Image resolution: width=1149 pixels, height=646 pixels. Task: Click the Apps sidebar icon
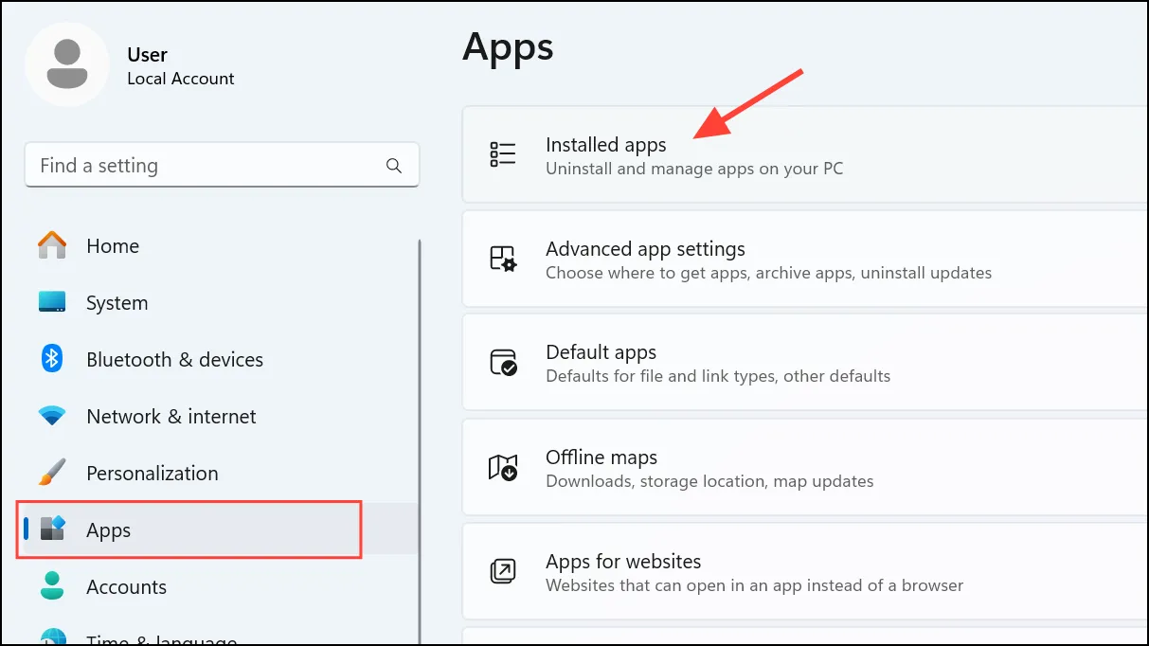click(x=52, y=529)
